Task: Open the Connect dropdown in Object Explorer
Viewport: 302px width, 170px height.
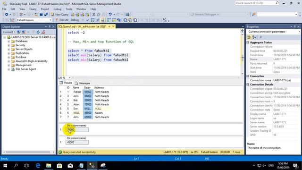Action: tap(9, 32)
